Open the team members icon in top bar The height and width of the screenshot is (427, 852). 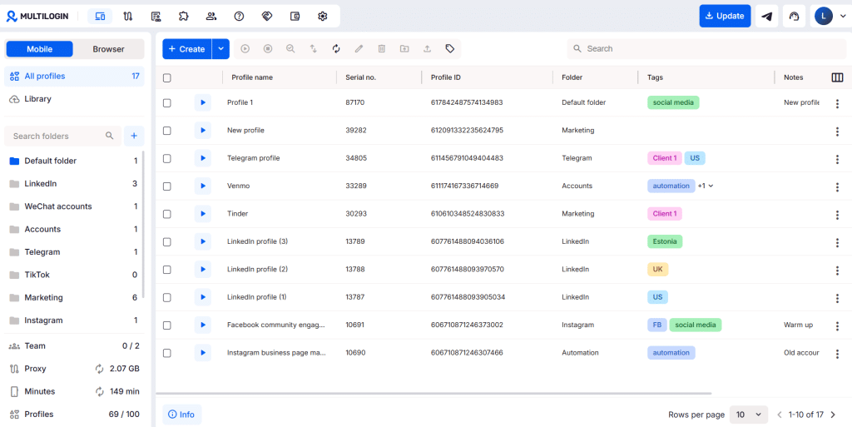211,17
